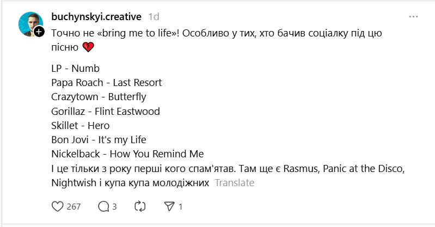Open the buchynskyi.creative username link
The image size is (435, 227).
coord(96,17)
